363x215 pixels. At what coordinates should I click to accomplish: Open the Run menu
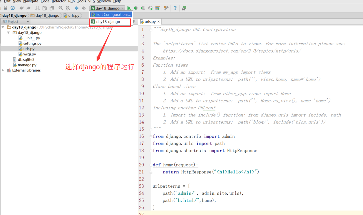(71, 1)
